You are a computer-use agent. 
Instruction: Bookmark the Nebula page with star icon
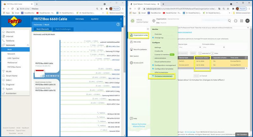pyautogui.click(x=228, y=9)
